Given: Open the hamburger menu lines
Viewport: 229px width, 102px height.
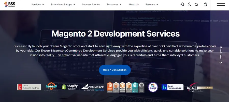Looking at the screenshot, I should (221, 5).
